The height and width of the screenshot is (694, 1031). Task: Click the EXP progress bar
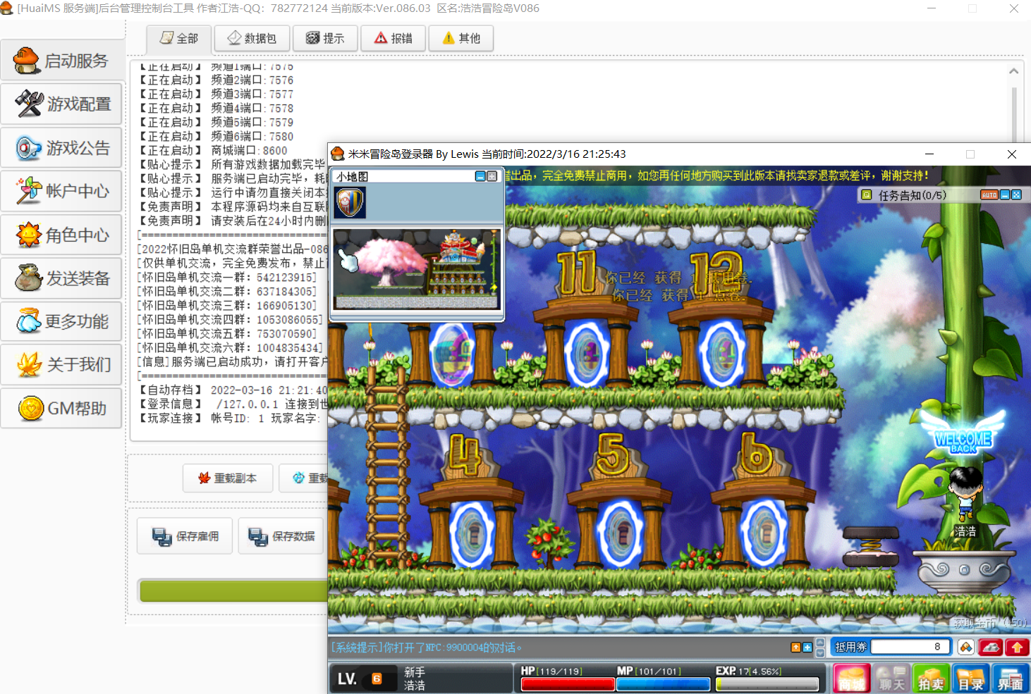[x=767, y=684]
